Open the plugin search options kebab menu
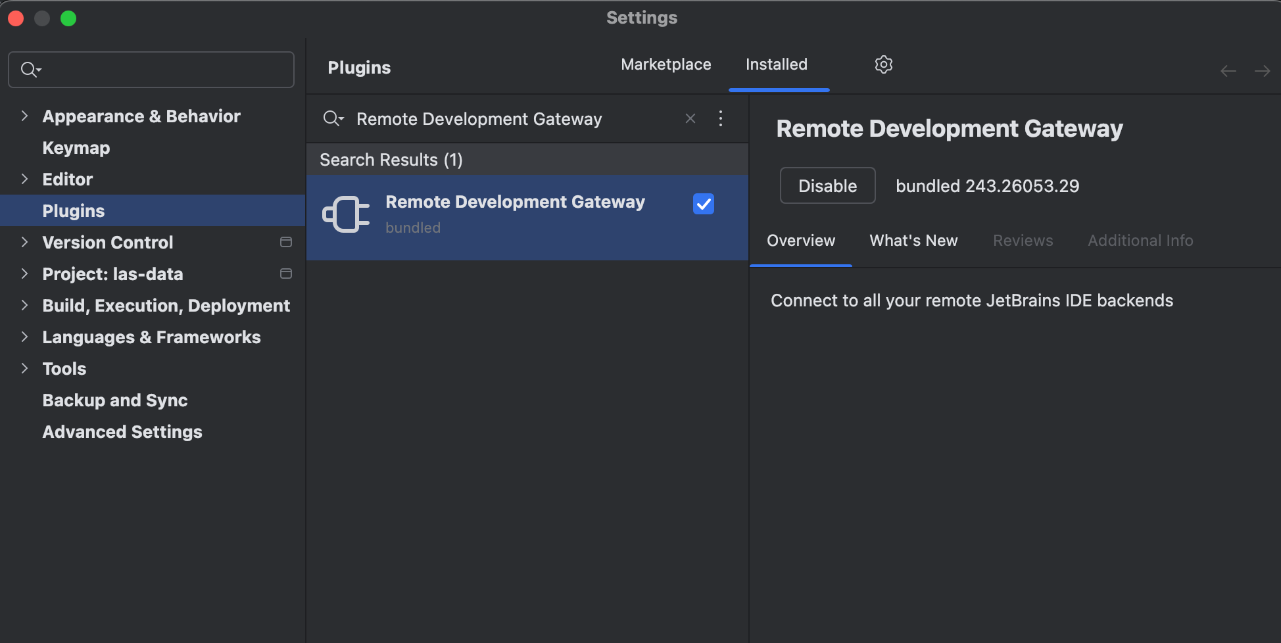Image resolution: width=1281 pixels, height=643 pixels. pyautogui.click(x=721, y=118)
